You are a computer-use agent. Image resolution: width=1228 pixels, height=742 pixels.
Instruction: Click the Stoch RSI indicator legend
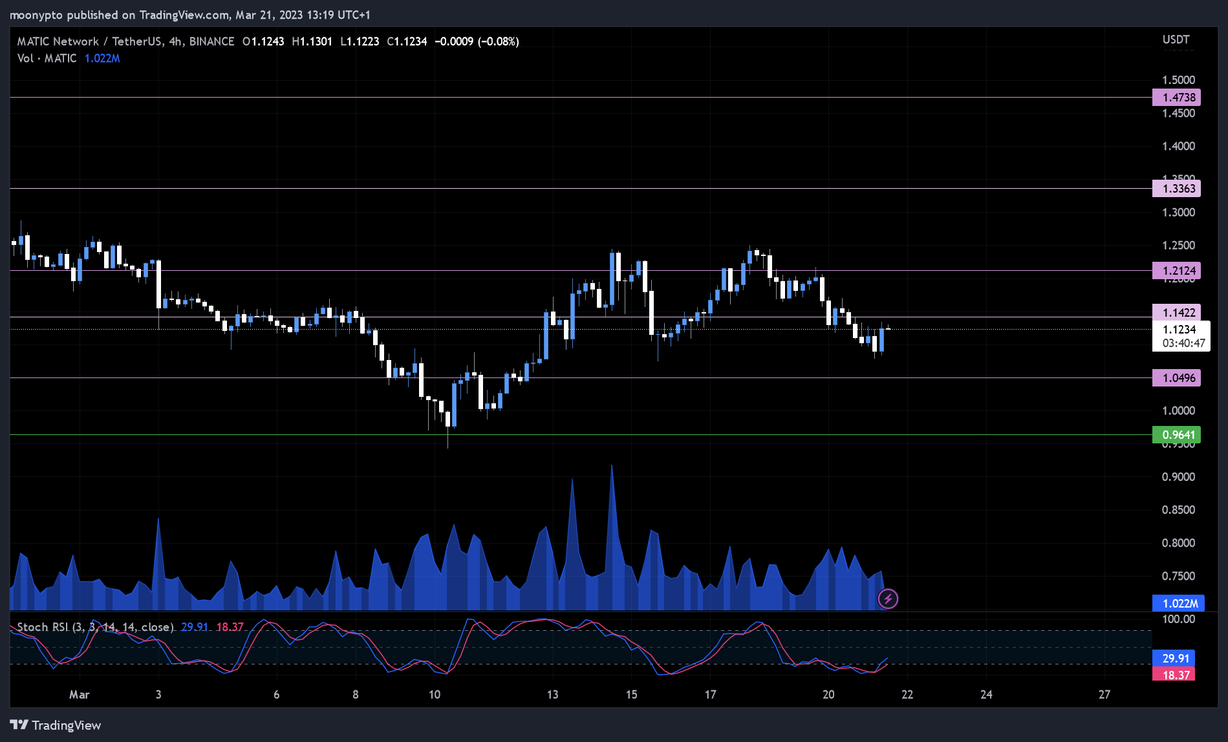click(x=95, y=627)
